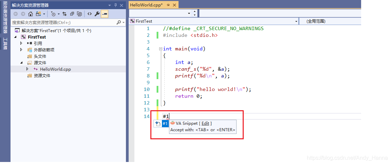This screenshot has width=391, height=164.
Task: Select HelloWorld.cpp in Solution Explorer
Action: 55,69
